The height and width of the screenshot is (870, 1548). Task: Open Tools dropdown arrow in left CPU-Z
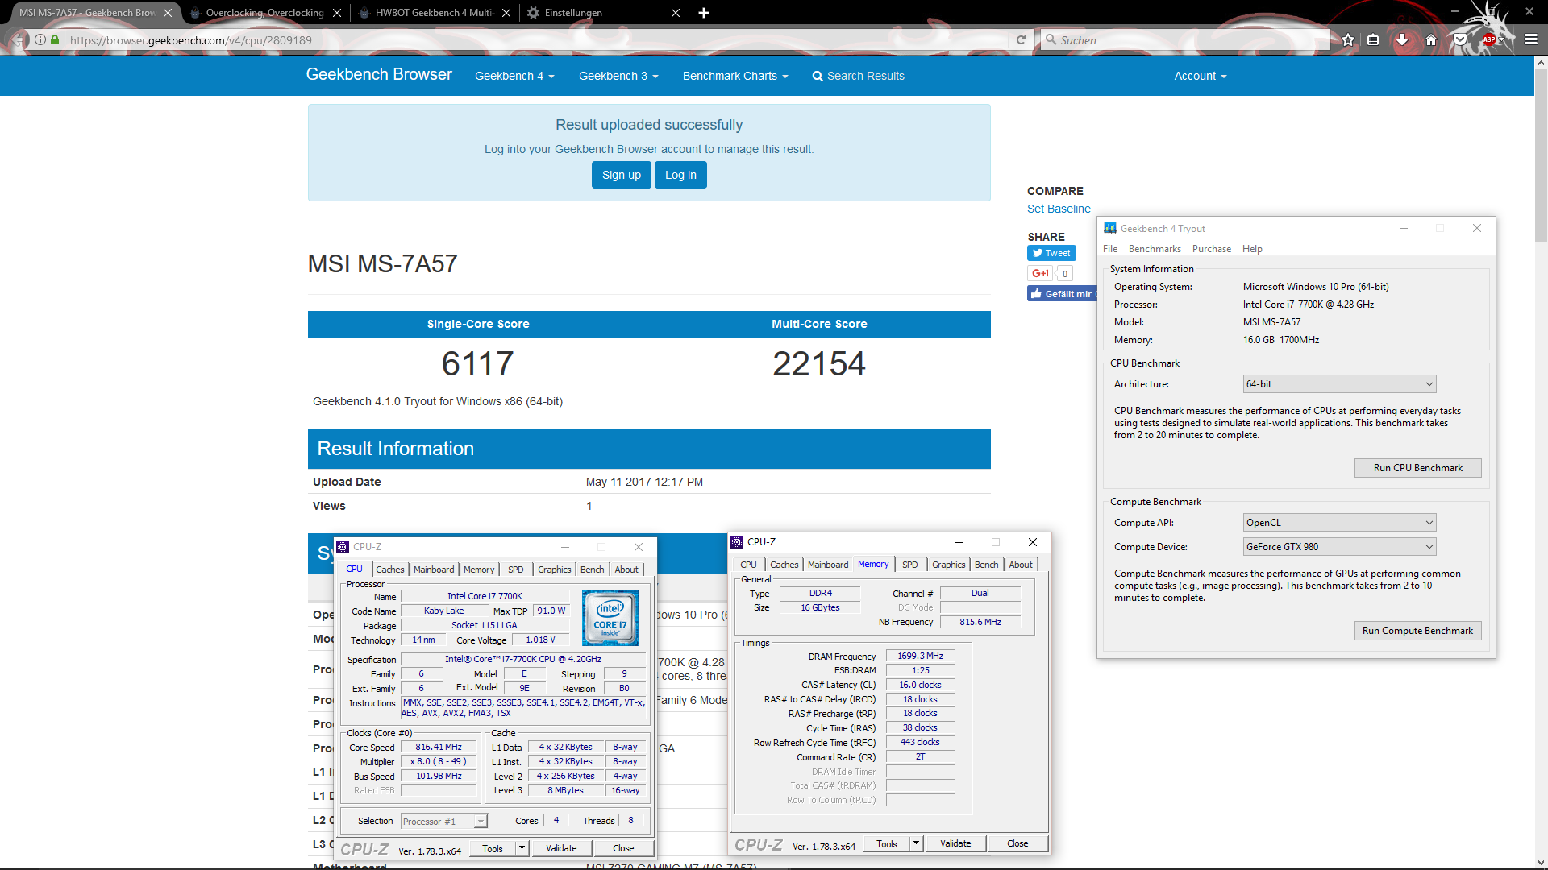[x=522, y=848]
